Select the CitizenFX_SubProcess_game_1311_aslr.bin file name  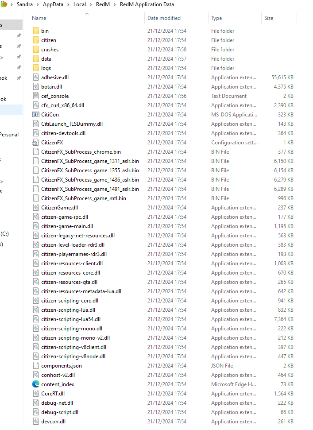(90, 161)
